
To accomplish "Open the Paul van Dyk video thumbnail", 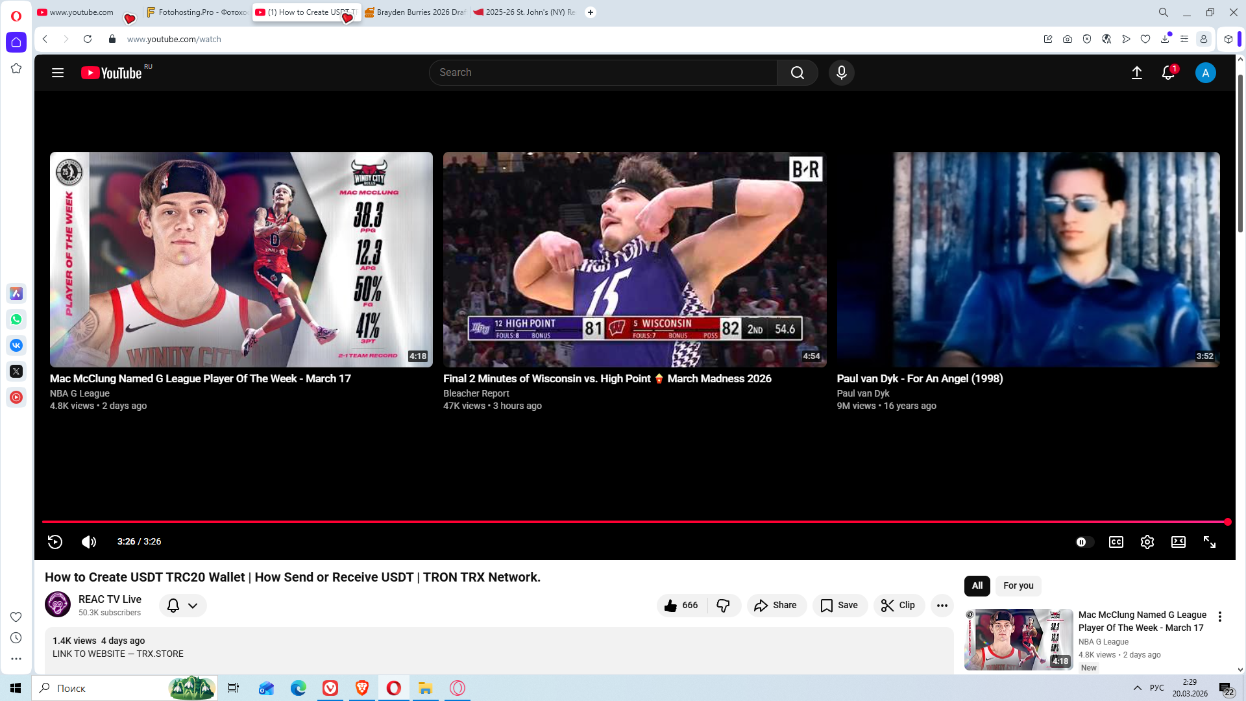I will pyautogui.click(x=1028, y=259).
